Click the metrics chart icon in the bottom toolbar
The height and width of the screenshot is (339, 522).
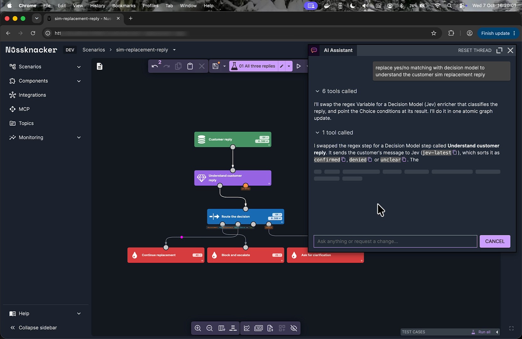pos(247,328)
